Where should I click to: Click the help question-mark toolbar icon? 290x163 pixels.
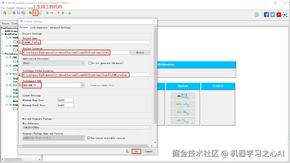58,13
